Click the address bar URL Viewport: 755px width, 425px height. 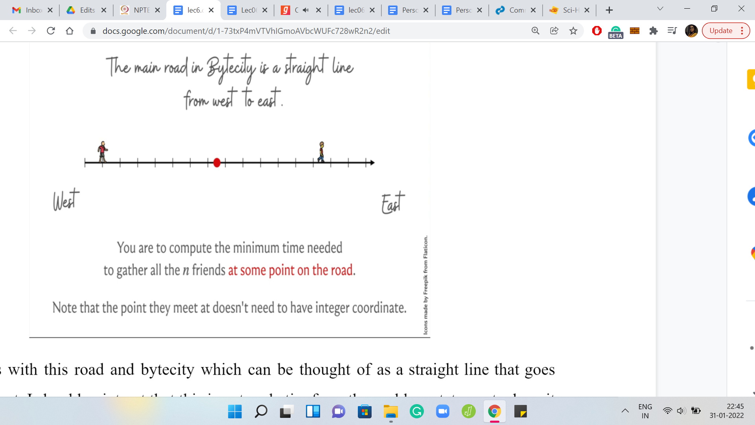tap(246, 31)
